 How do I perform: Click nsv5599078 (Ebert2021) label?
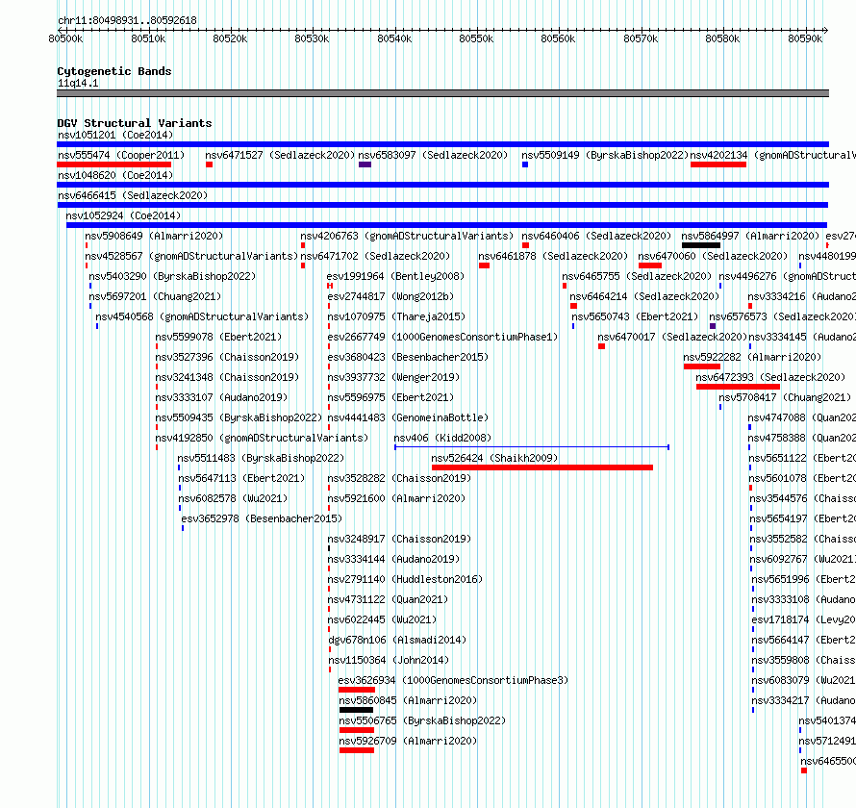(218, 337)
